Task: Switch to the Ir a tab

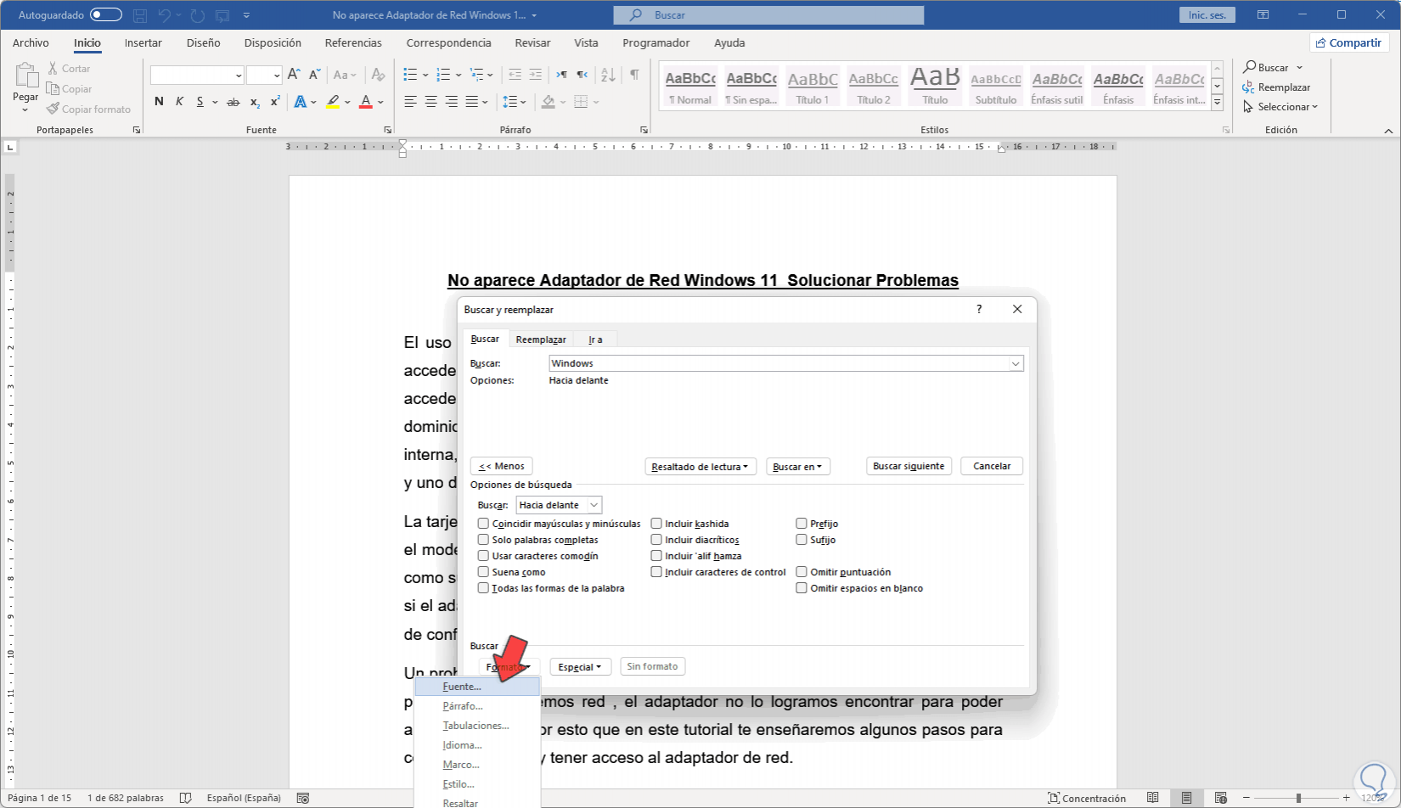Action: click(595, 339)
